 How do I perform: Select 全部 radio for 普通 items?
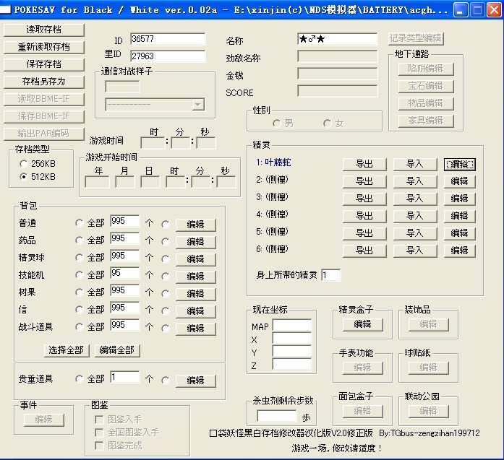tap(79, 222)
